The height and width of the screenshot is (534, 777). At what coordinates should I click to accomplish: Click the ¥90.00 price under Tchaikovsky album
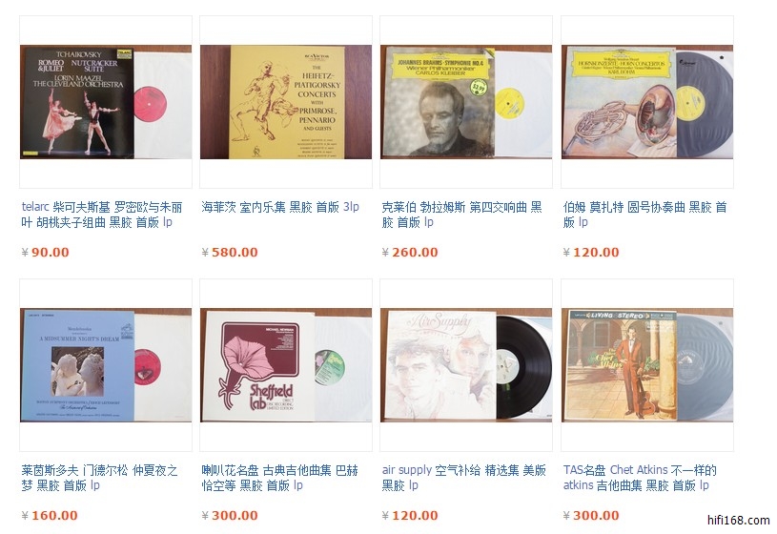click(x=45, y=253)
